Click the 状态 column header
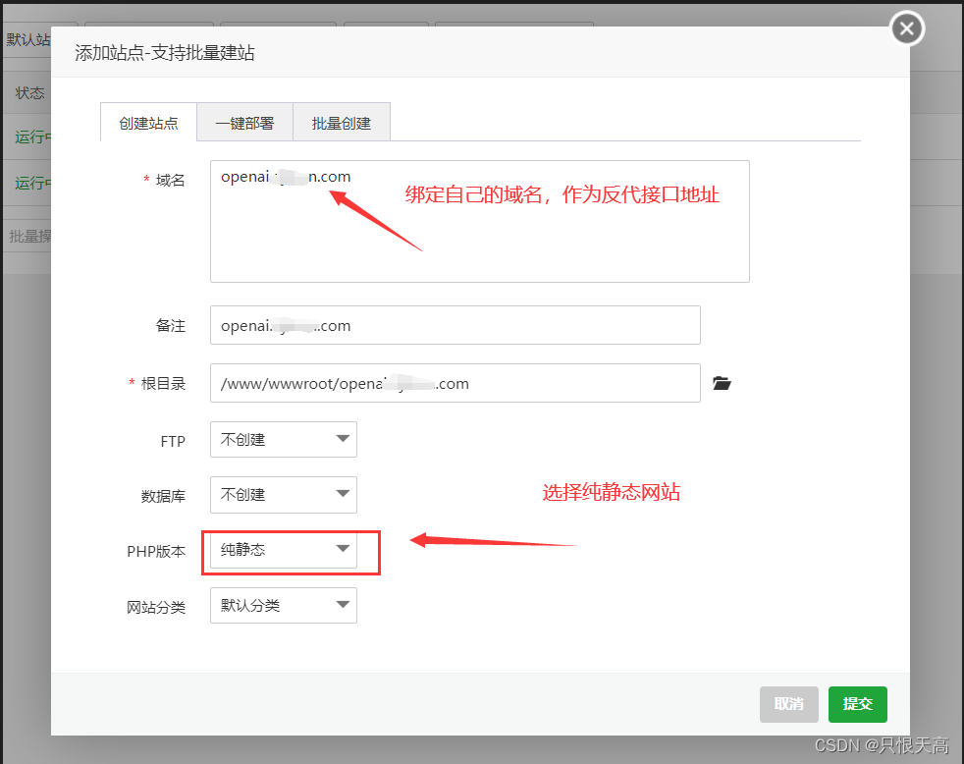The image size is (964, 764). pos(30,92)
